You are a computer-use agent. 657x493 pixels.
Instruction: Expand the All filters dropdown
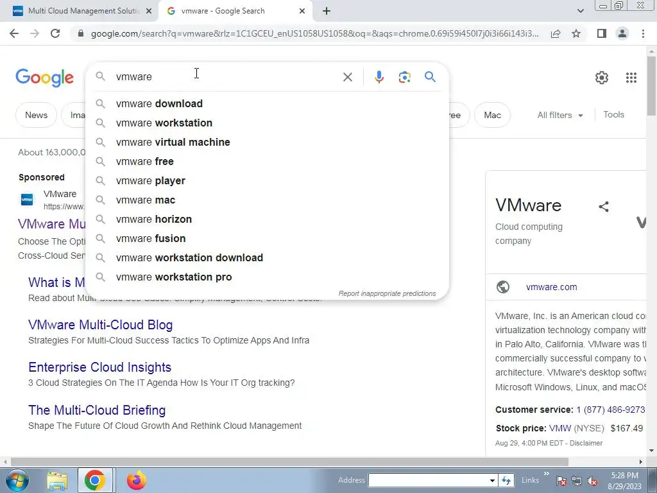[560, 115]
